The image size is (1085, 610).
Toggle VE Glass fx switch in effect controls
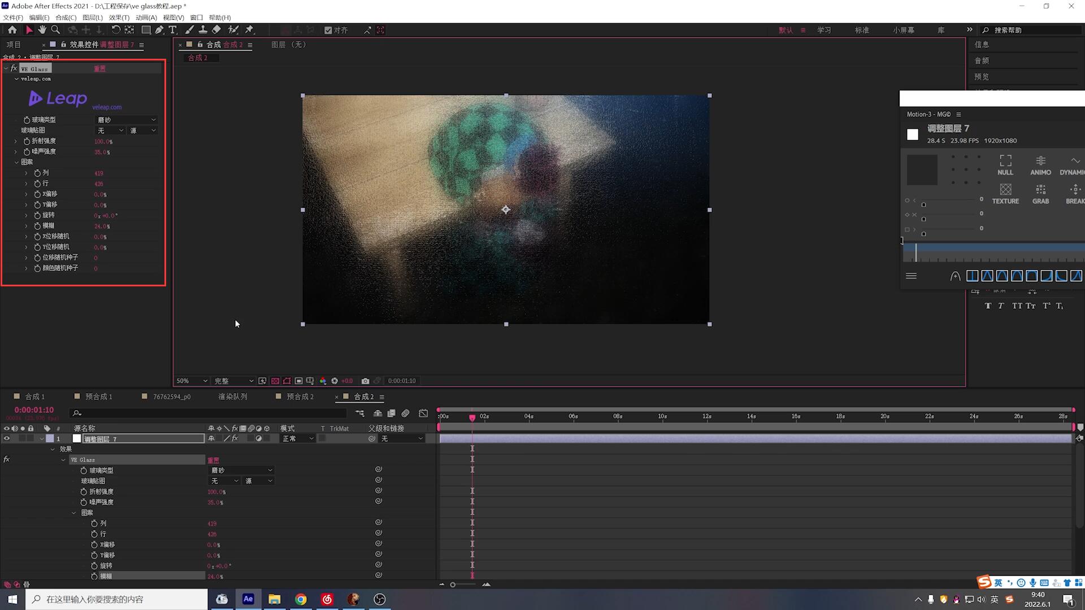14,68
